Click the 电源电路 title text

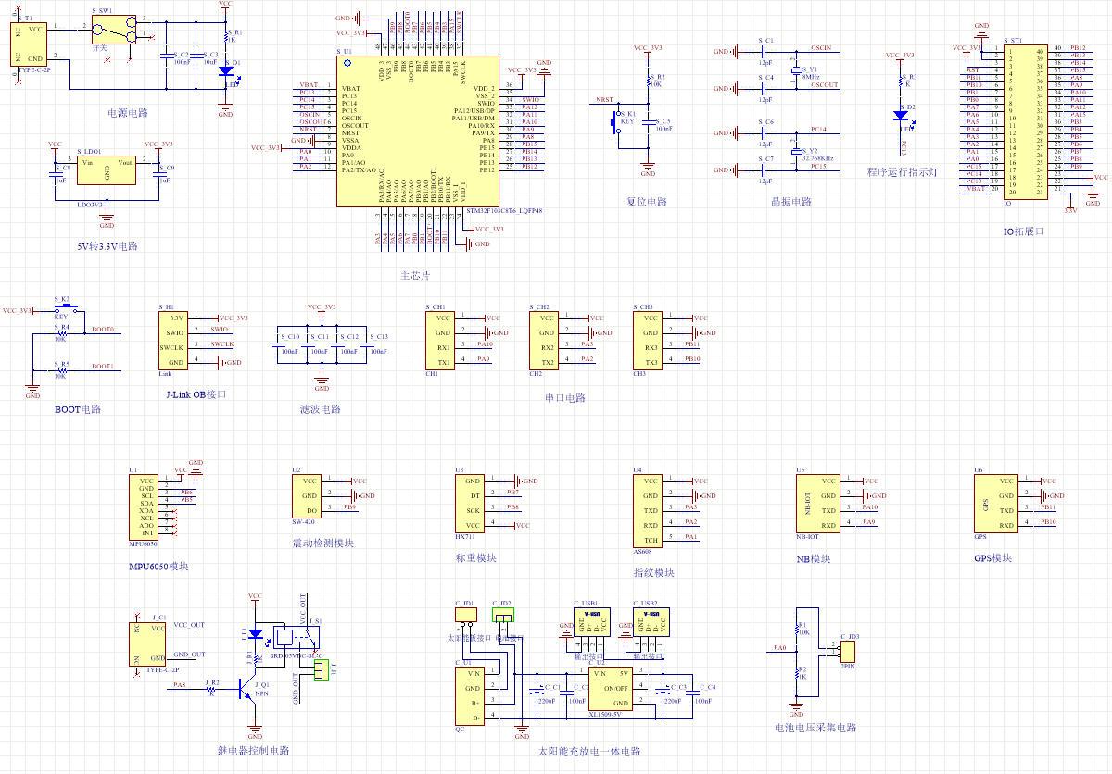(x=128, y=113)
